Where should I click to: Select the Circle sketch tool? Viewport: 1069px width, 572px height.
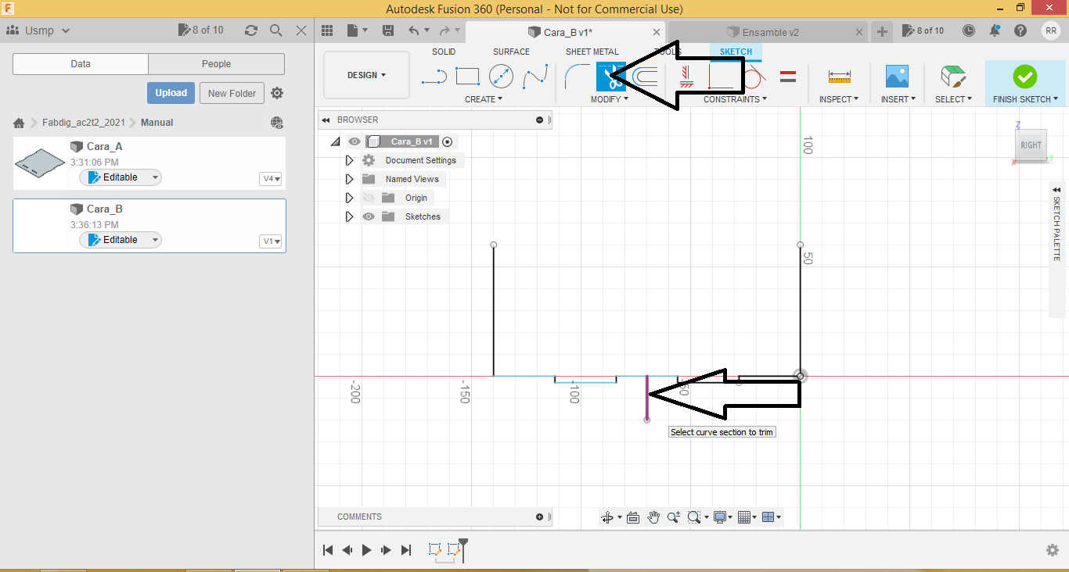pos(501,77)
